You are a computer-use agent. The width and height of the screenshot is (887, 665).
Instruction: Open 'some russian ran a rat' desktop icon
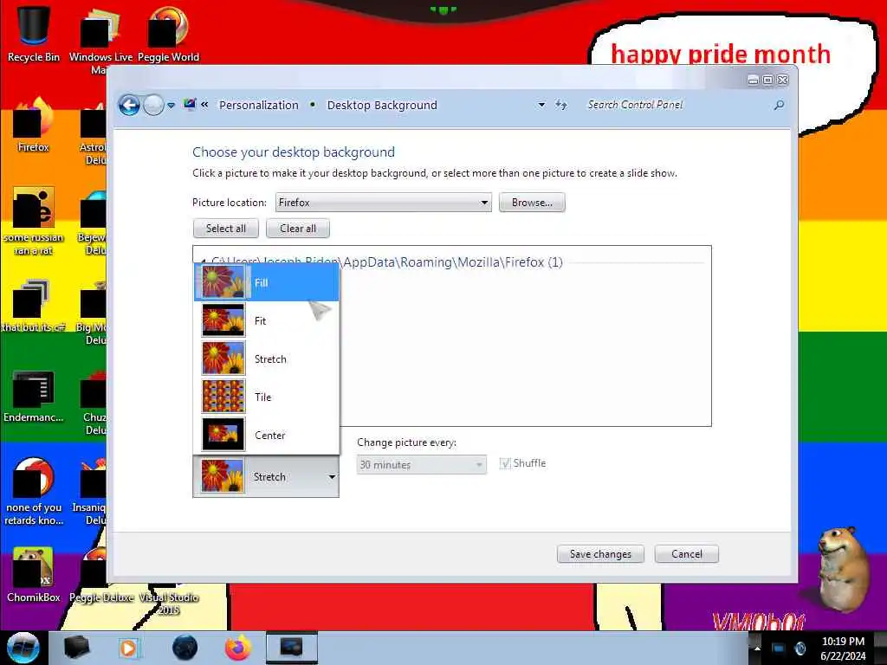[x=34, y=222]
